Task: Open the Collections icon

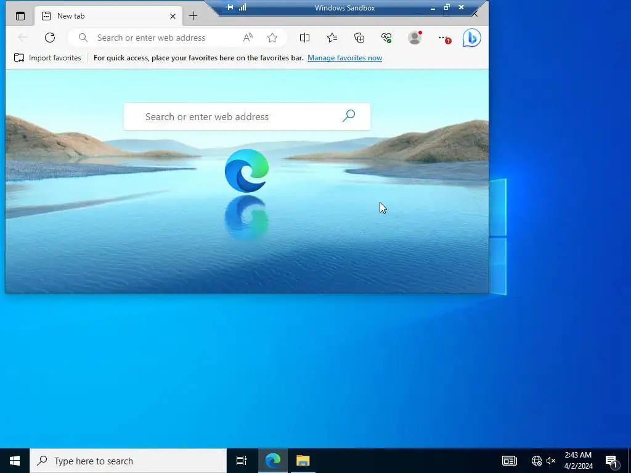Action: click(359, 38)
